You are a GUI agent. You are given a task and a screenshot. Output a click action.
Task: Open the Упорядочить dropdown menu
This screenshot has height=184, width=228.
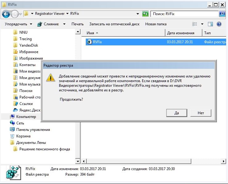(x=19, y=24)
